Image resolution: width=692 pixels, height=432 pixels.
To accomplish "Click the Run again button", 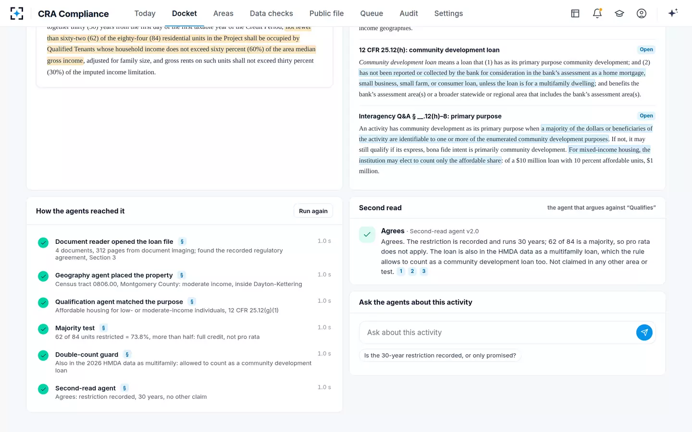I will [x=313, y=211].
